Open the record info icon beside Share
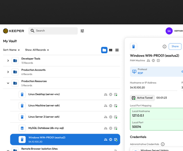183x151 pixels. (x=164, y=47)
